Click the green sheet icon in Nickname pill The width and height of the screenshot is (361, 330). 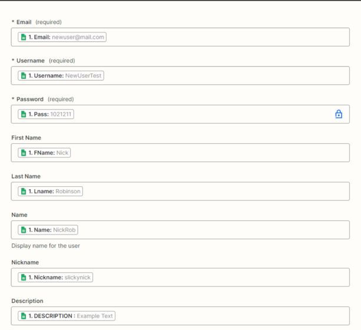(24, 277)
